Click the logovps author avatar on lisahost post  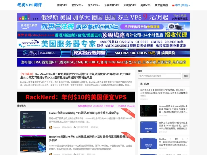[x=51, y=127]
